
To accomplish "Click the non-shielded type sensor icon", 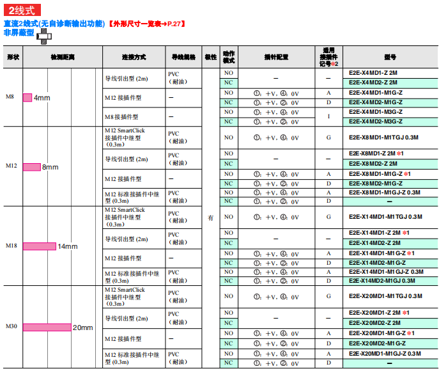I will point(43,35).
